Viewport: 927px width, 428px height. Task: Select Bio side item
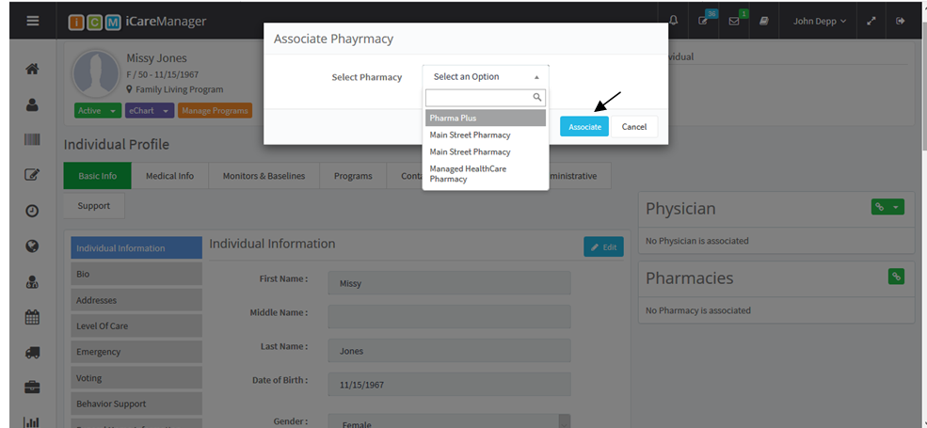point(136,275)
